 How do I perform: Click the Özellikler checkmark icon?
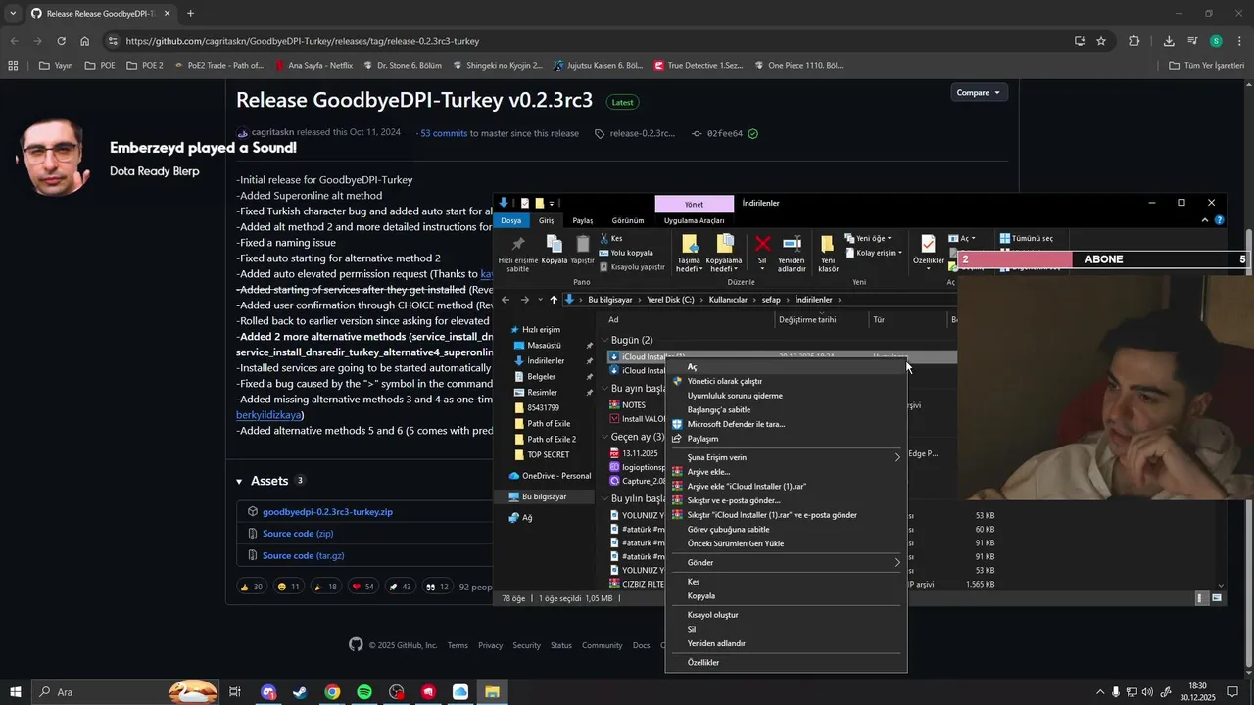tap(928, 244)
